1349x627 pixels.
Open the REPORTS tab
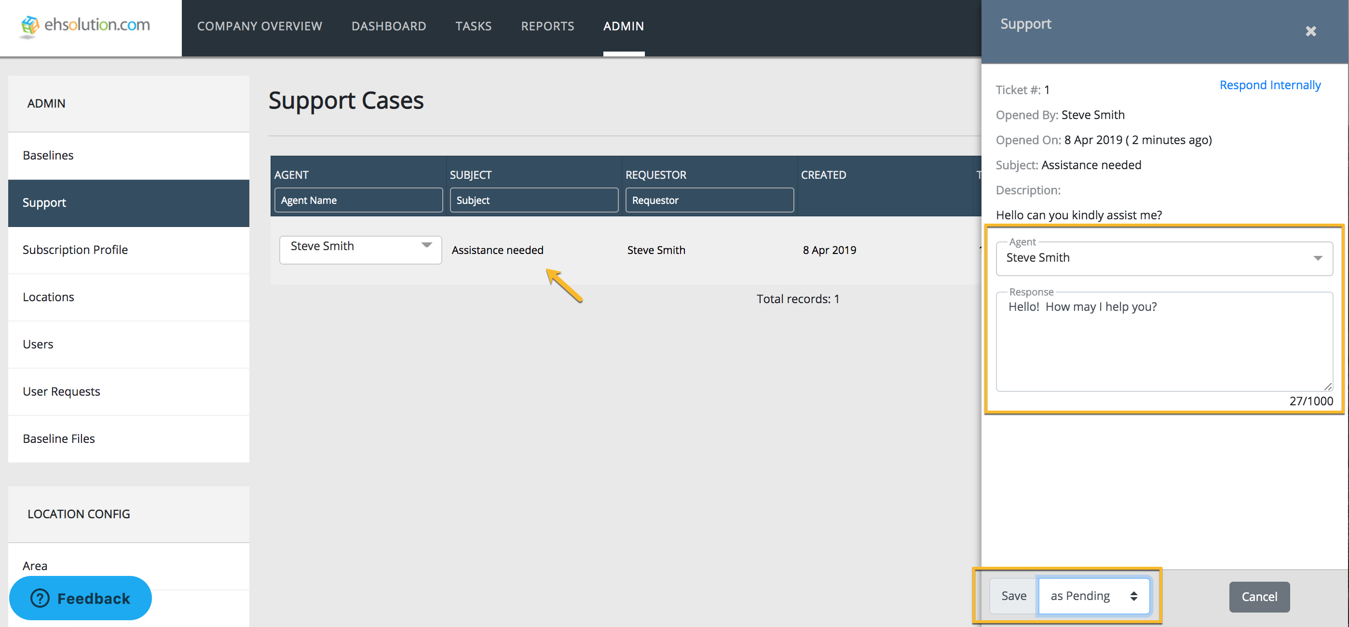coord(547,26)
